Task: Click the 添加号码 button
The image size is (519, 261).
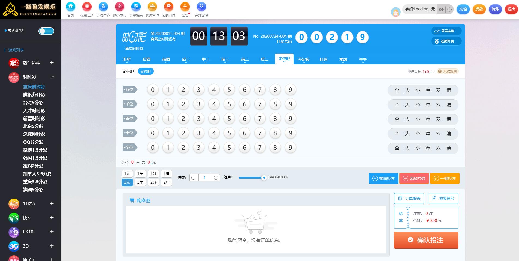Action: click(414, 178)
